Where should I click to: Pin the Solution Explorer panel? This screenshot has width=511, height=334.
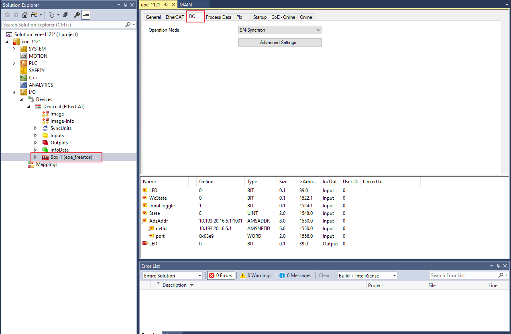[125, 5]
